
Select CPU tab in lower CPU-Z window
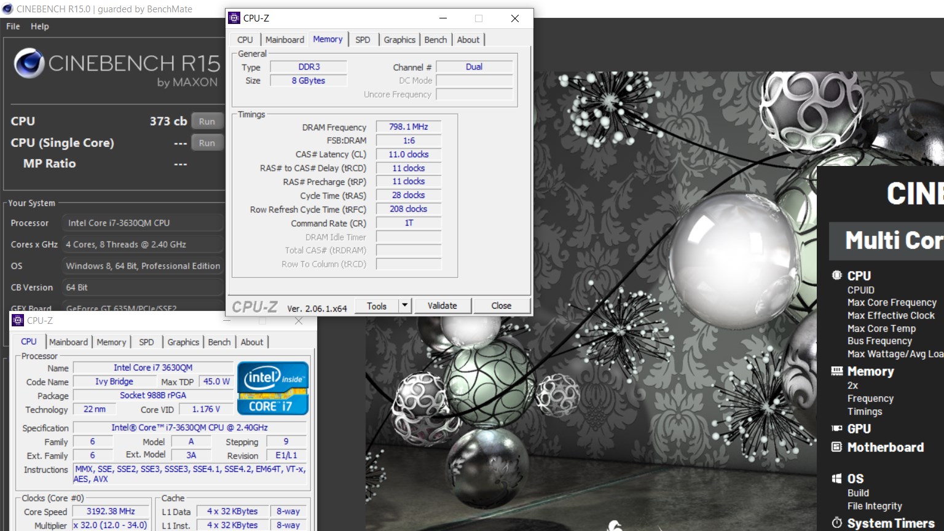(29, 341)
